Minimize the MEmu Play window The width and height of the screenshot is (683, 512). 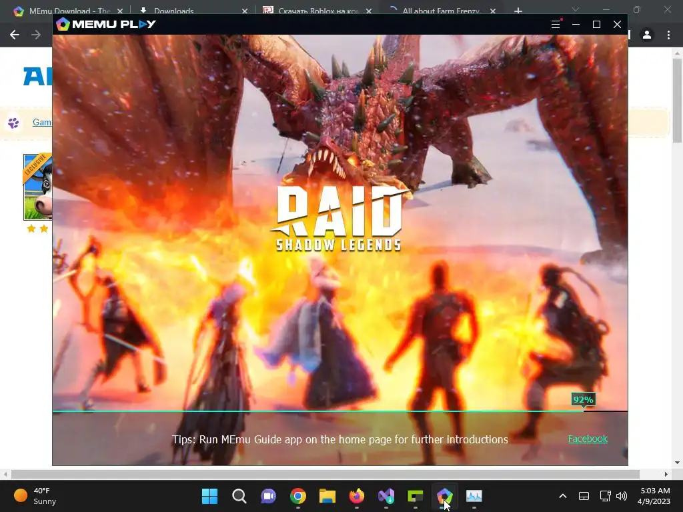point(576,25)
